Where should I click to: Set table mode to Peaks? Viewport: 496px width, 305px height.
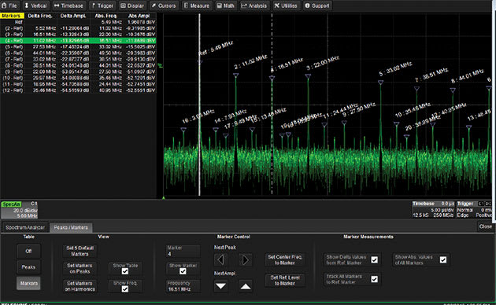[x=28, y=267]
